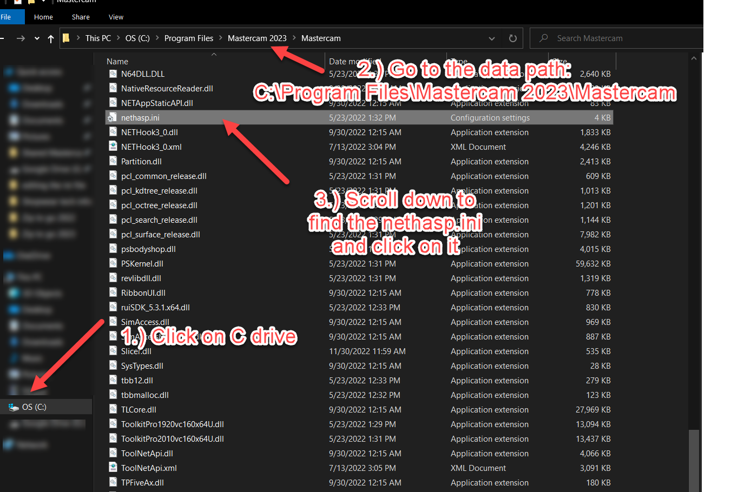Click the Partition.dll file icon
Screen dimensions: 731x492
(113, 161)
